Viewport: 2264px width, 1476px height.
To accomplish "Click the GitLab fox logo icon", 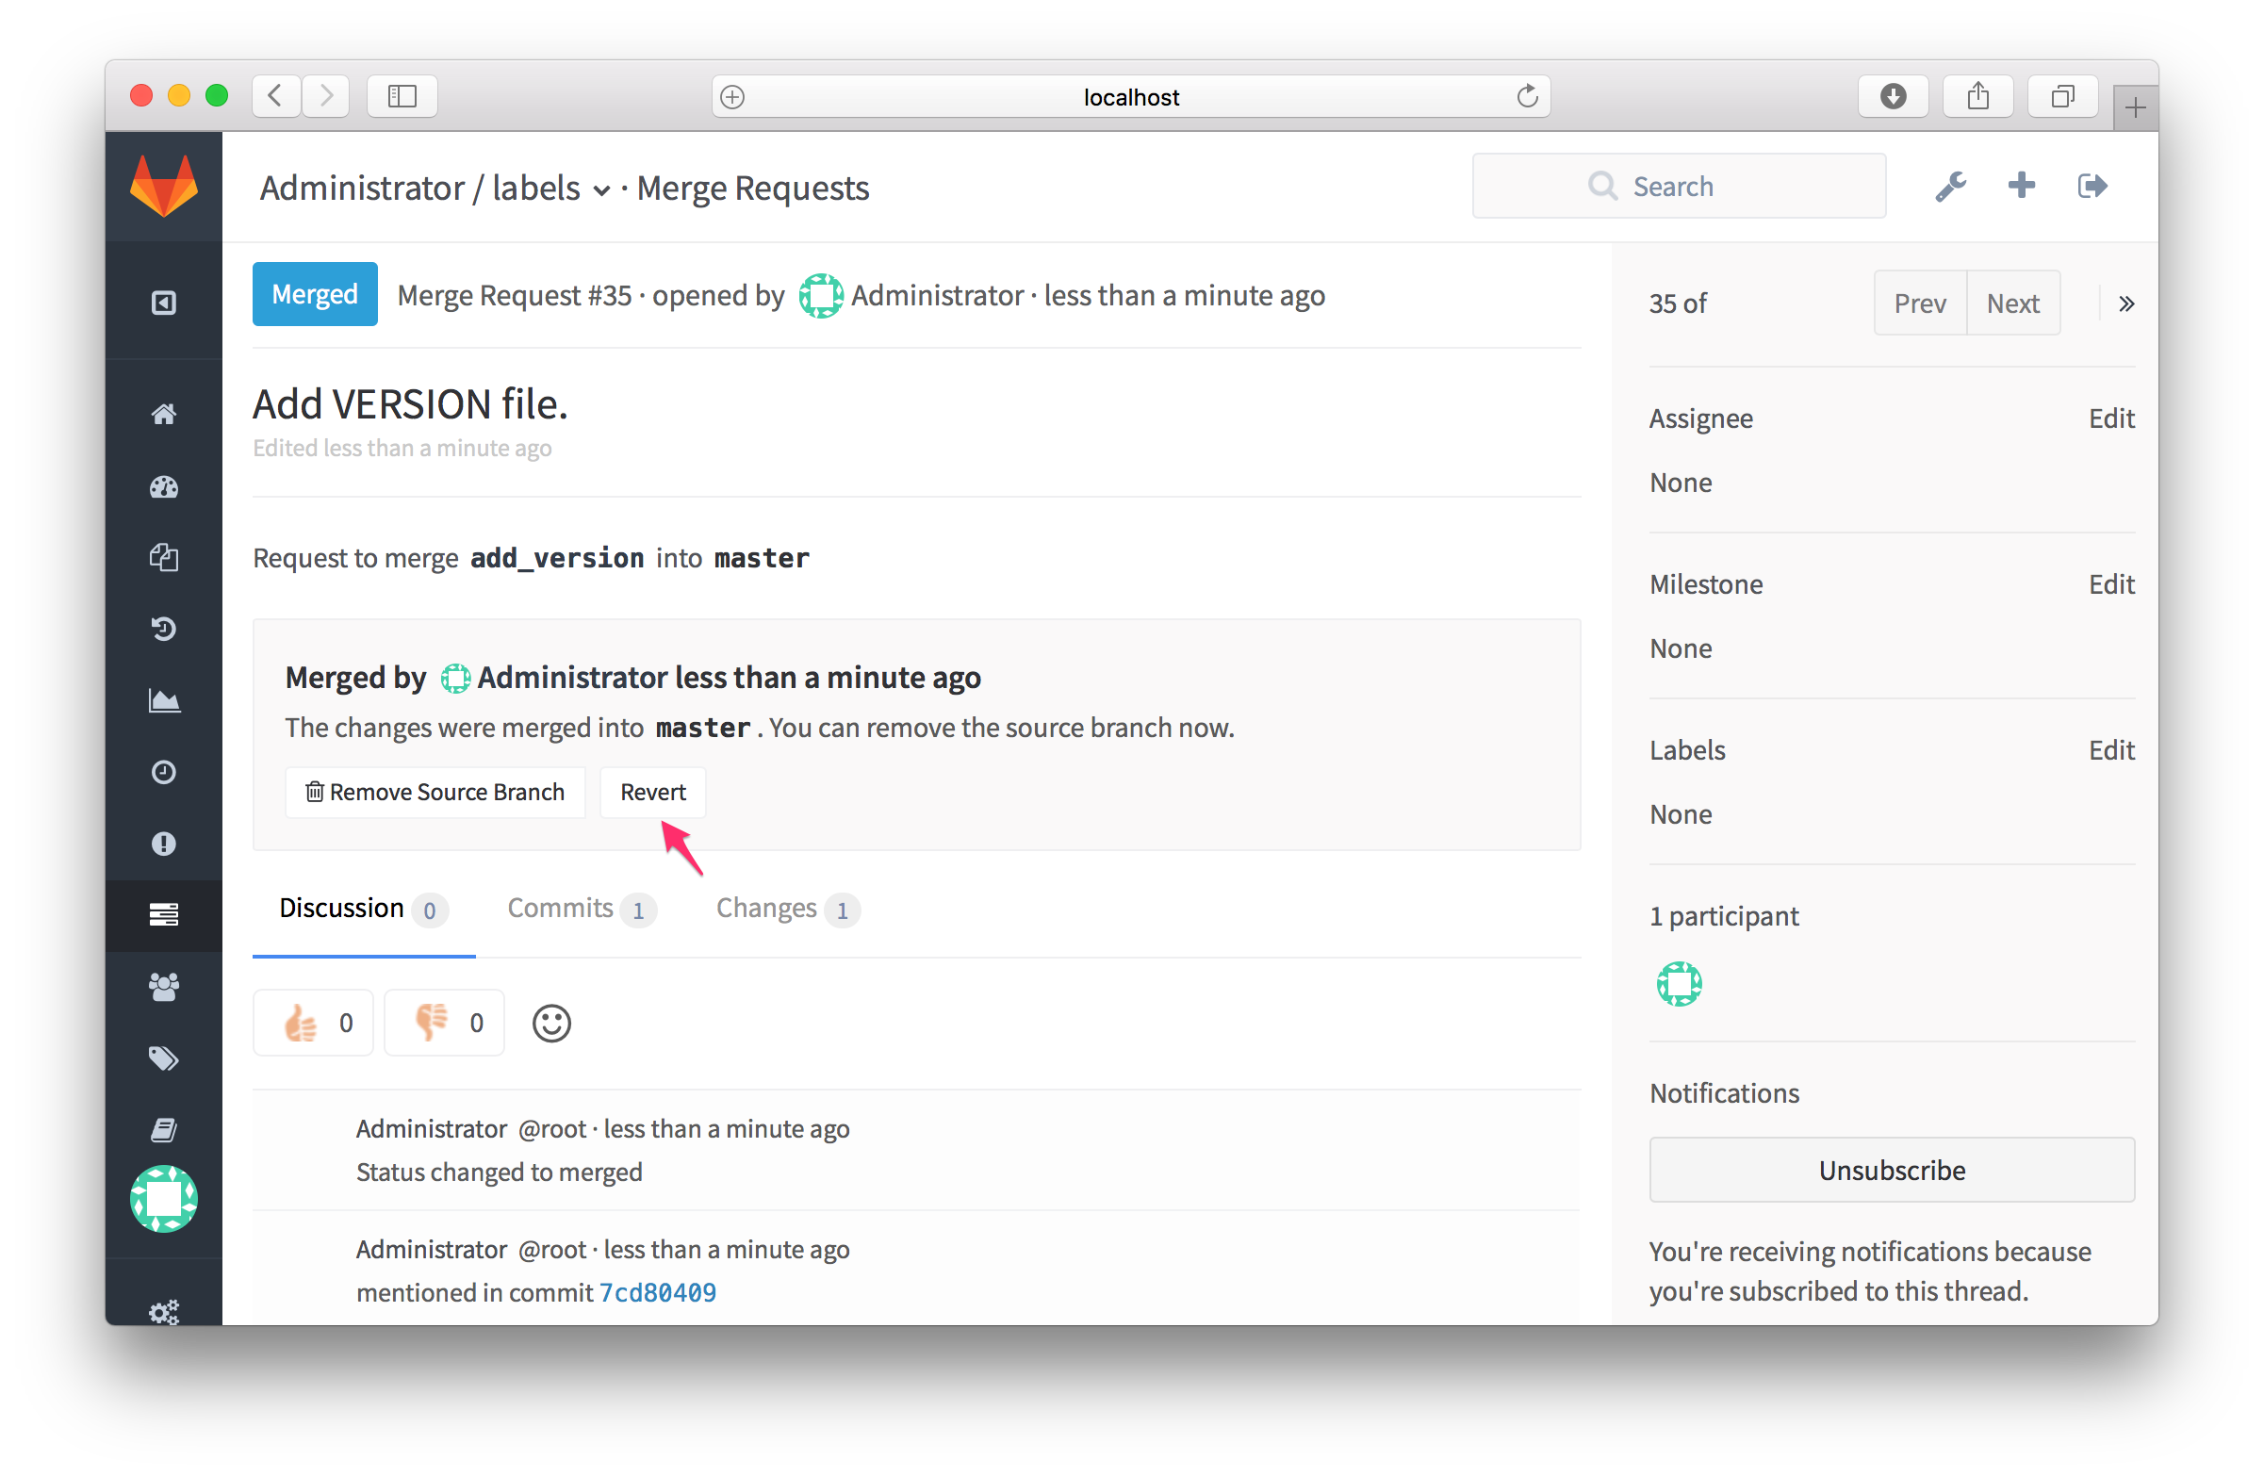I will tap(163, 185).
